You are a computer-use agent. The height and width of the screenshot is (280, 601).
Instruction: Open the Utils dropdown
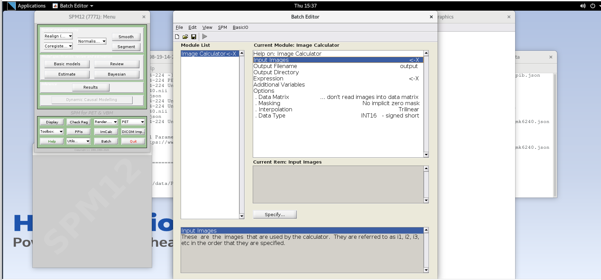[x=78, y=141]
